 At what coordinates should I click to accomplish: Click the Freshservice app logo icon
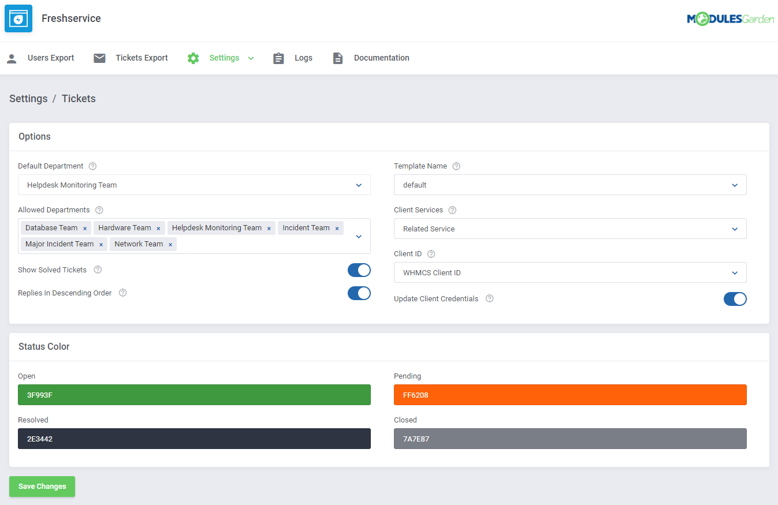18,18
